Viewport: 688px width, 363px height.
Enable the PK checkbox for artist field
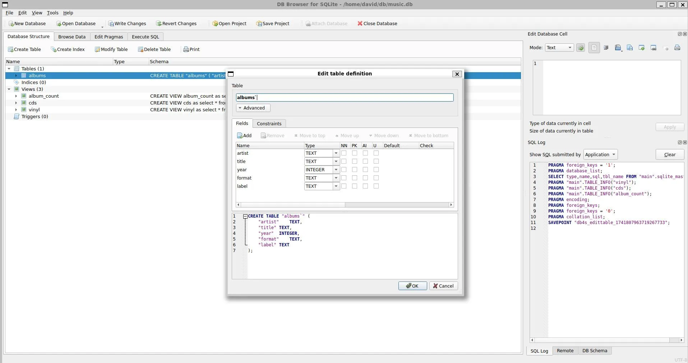pyautogui.click(x=355, y=153)
